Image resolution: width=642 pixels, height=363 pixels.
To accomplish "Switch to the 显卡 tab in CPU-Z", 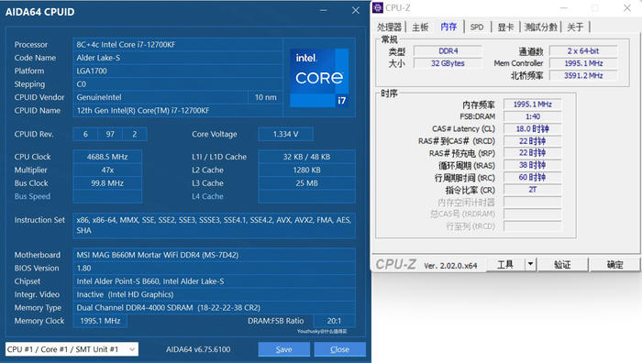I will (505, 27).
